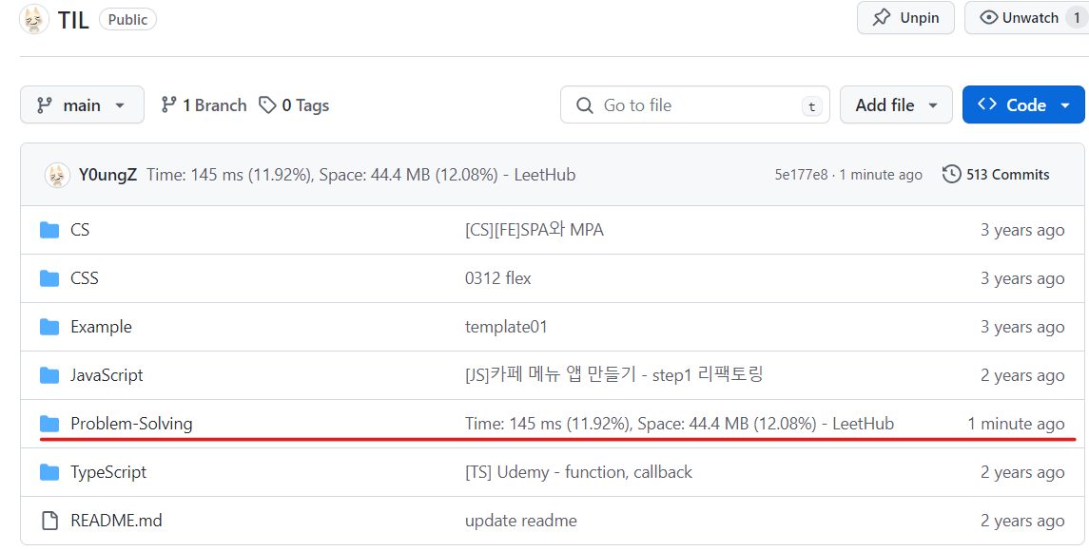The image size is (1089, 551).
Task: Click '2 years ago' in the README.md row
Action: click(x=1022, y=521)
